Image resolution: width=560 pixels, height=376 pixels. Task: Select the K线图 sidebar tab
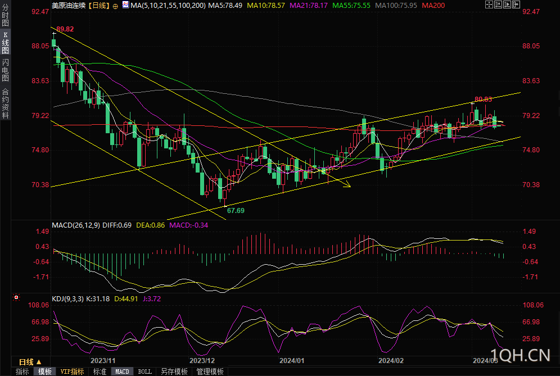(x=6, y=43)
